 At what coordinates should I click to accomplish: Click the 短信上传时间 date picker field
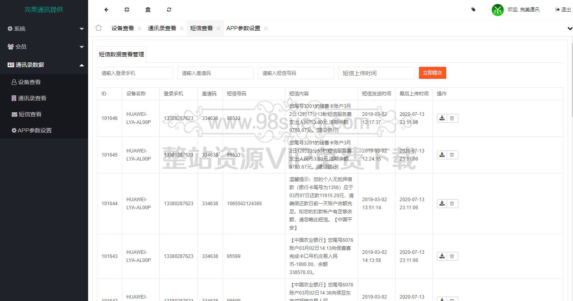click(374, 73)
